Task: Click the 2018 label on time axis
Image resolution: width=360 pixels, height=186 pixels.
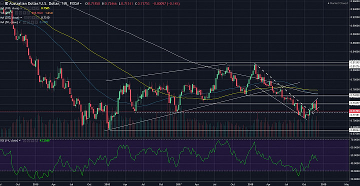Action: pos(250,184)
